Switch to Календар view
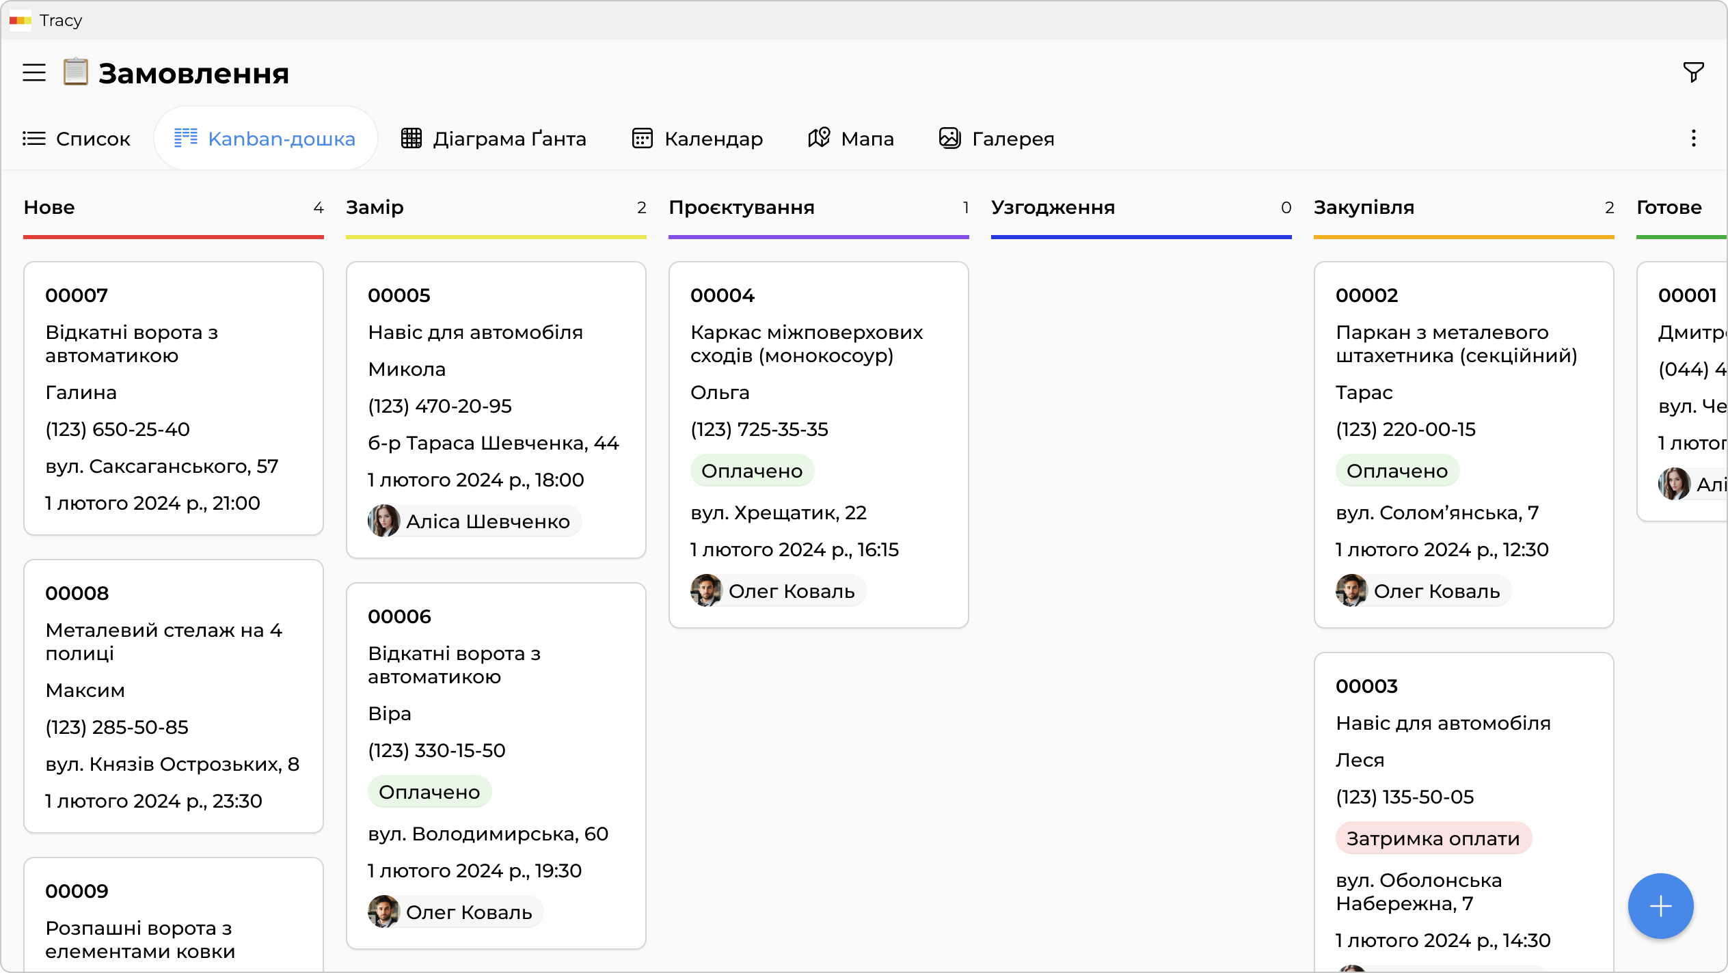The height and width of the screenshot is (973, 1728). pos(697,139)
